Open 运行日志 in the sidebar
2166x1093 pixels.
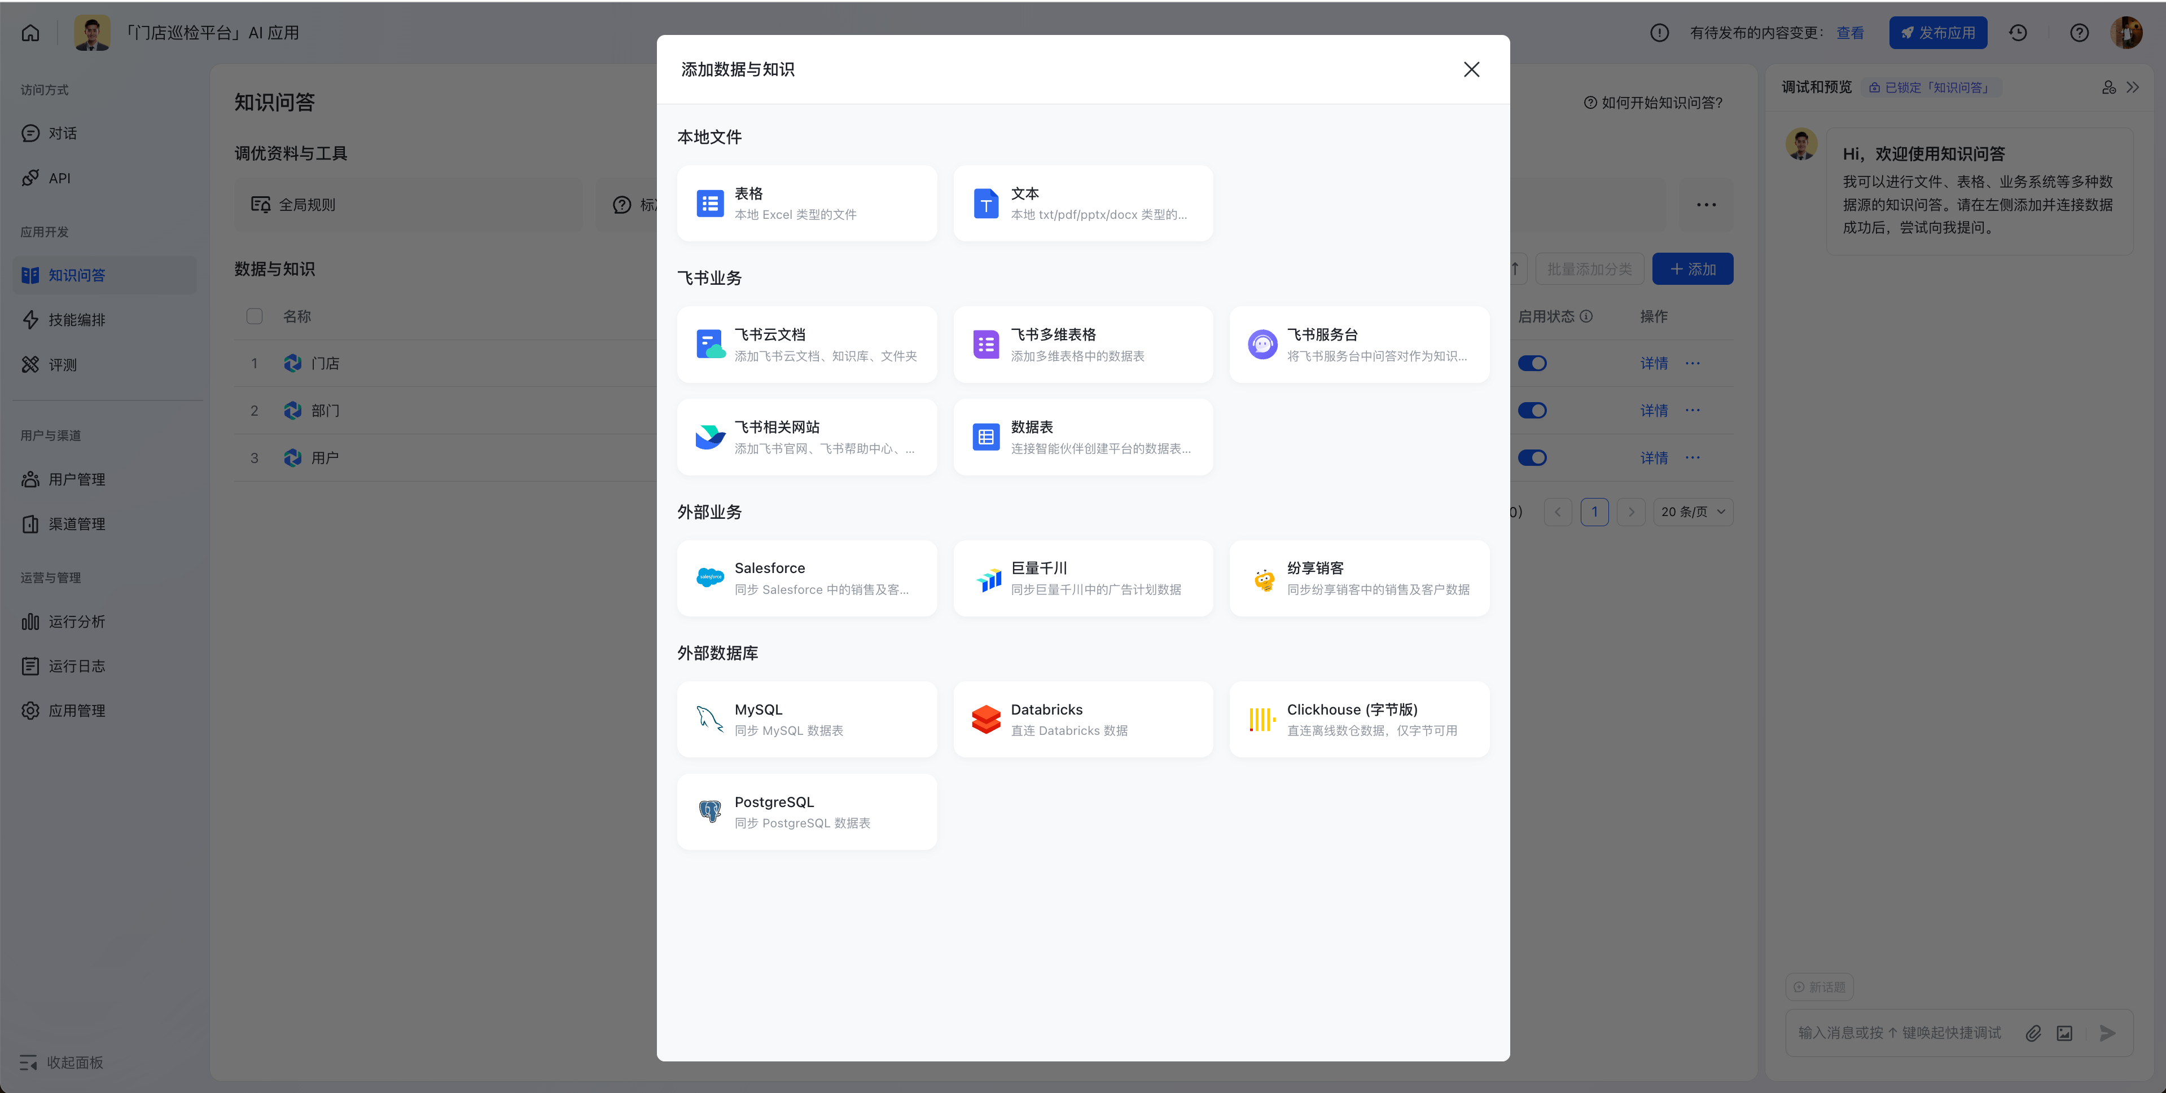105,666
